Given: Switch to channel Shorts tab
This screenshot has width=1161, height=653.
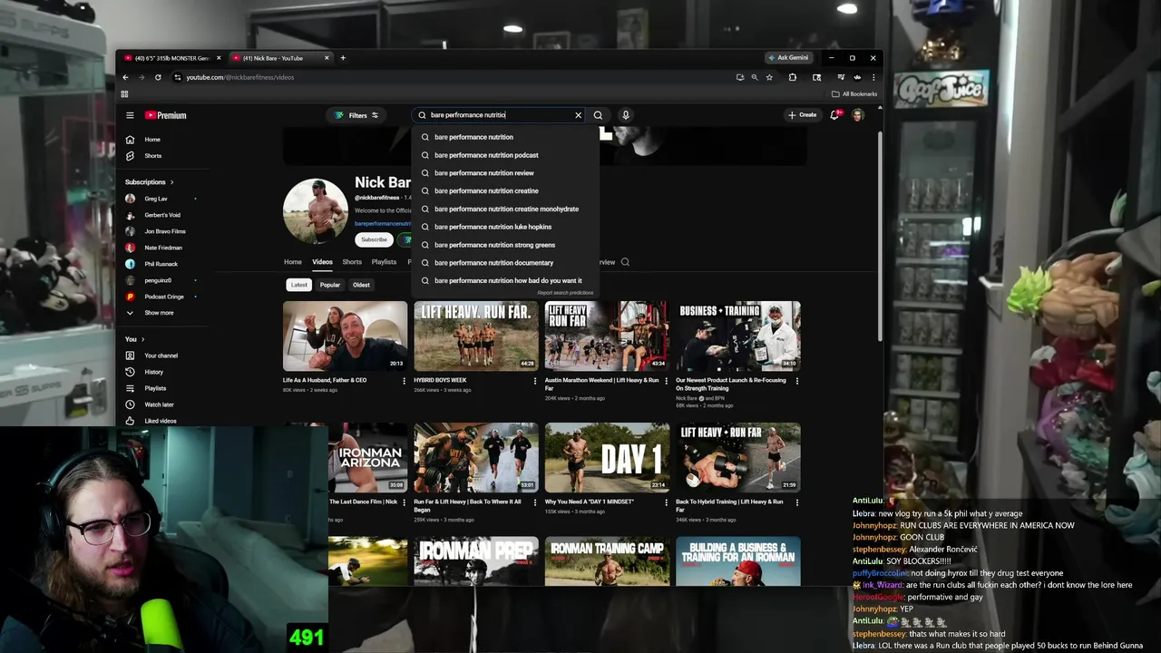Looking at the screenshot, I should pos(352,262).
